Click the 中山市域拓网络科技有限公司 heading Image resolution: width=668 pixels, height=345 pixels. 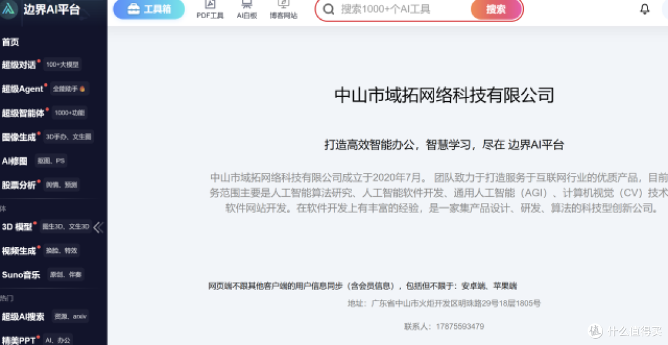[444, 95]
